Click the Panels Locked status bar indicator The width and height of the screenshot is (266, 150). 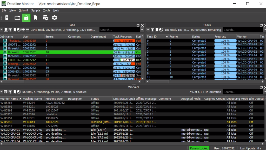[199, 148]
